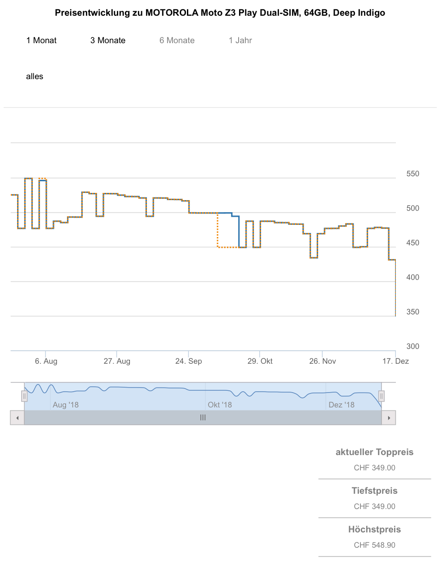This screenshot has height=563, width=439.
Task: Choose the 6 Monate range option
Action: coord(177,40)
